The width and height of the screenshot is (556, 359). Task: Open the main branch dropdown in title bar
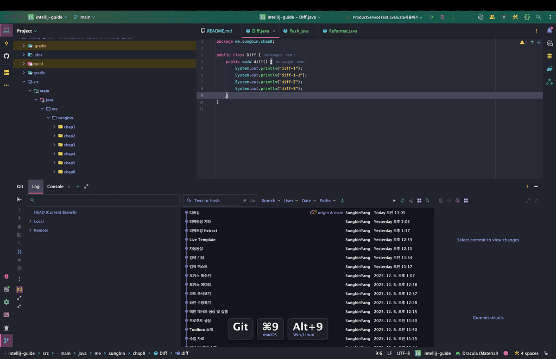tap(84, 17)
